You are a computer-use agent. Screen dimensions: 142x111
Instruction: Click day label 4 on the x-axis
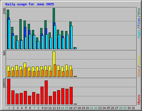coord(22,108)
